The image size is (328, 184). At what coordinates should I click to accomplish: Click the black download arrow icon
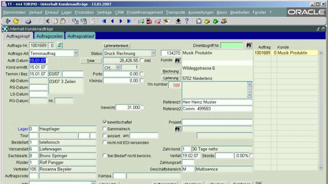click(x=178, y=21)
